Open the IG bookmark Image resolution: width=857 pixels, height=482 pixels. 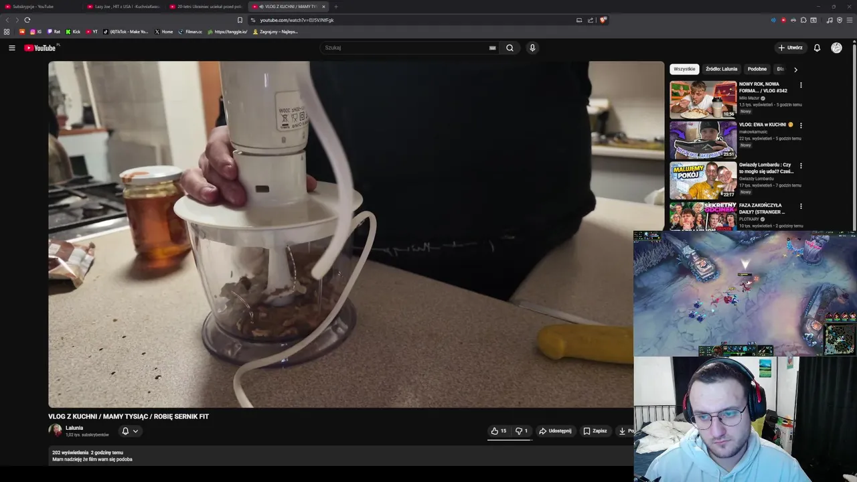click(36, 31)
